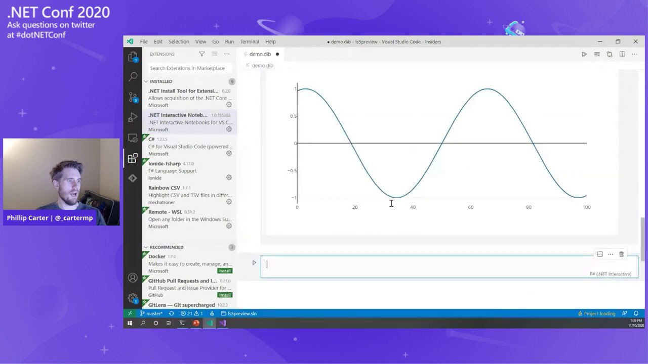Viewport: 648px width, 364px height.
Task: Select the demo.dib editor tab
Action: point(260,54)
